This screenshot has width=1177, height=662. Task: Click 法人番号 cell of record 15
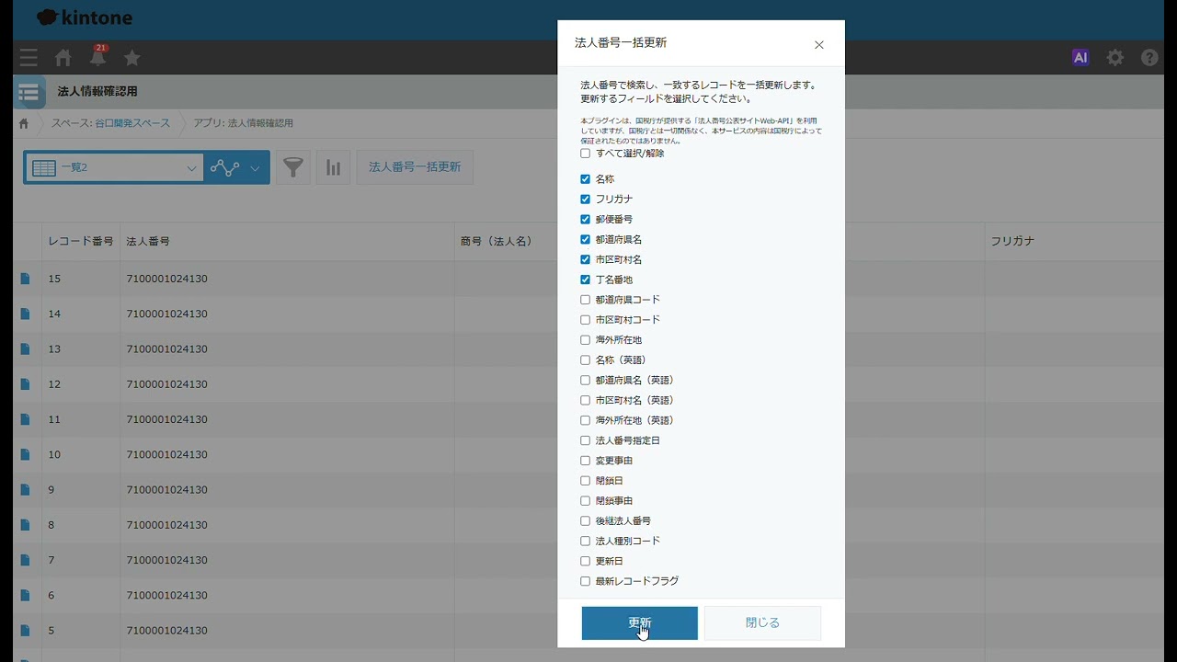click(x=287, y=279)
